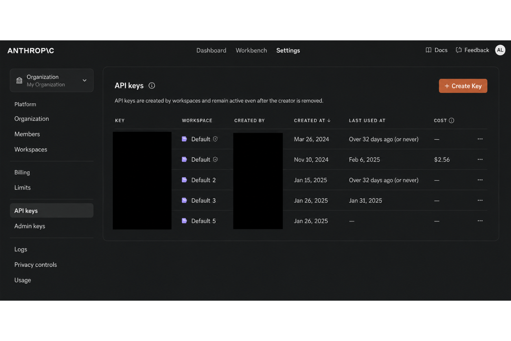Open the AL user avatar menu
Image resolution: width=511 pixels, height=341 pixels.
coord(500,50)
